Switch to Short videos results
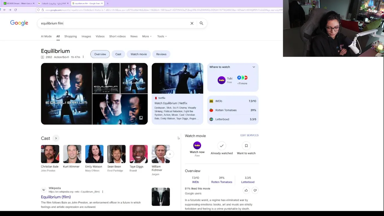 tap(117, 36)
